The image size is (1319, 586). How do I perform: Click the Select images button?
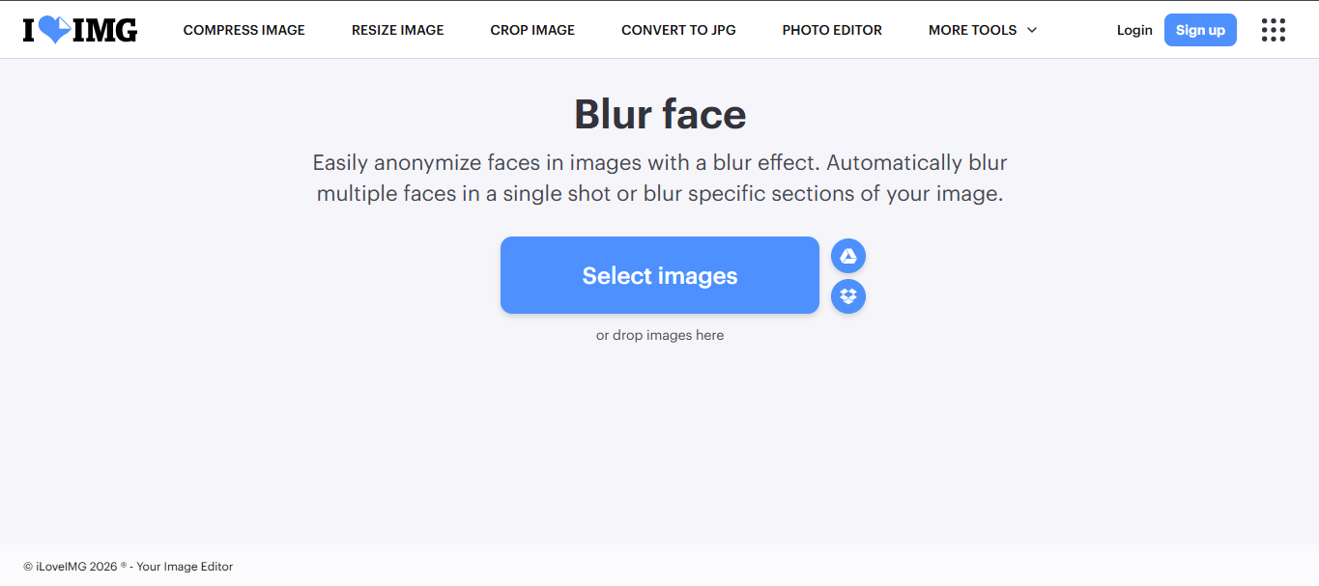pyautogui.click(x=659, y=275)
